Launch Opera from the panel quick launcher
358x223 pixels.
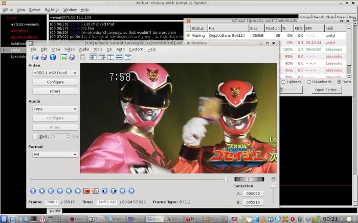42,219
